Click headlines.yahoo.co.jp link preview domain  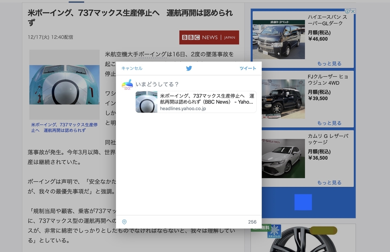point(183,109)
